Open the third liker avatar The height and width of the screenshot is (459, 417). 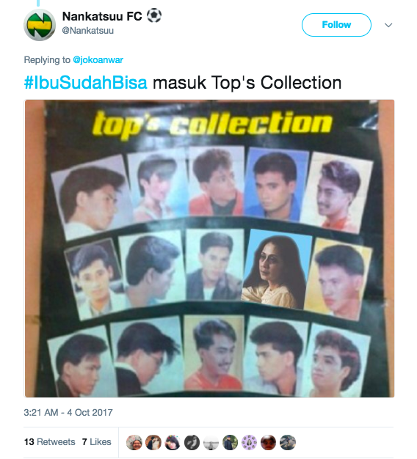[x=173, y=442]
